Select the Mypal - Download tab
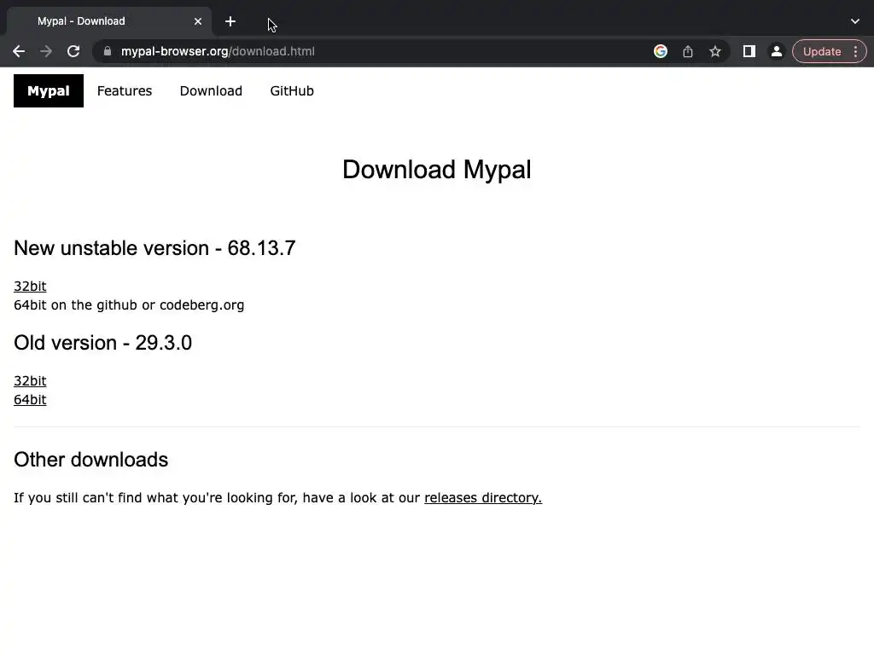The height and width of the screenshot is (655, 874). (108, 21)
